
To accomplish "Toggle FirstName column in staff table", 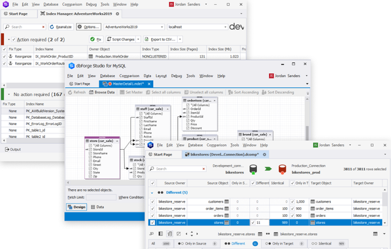I will 141,121.
